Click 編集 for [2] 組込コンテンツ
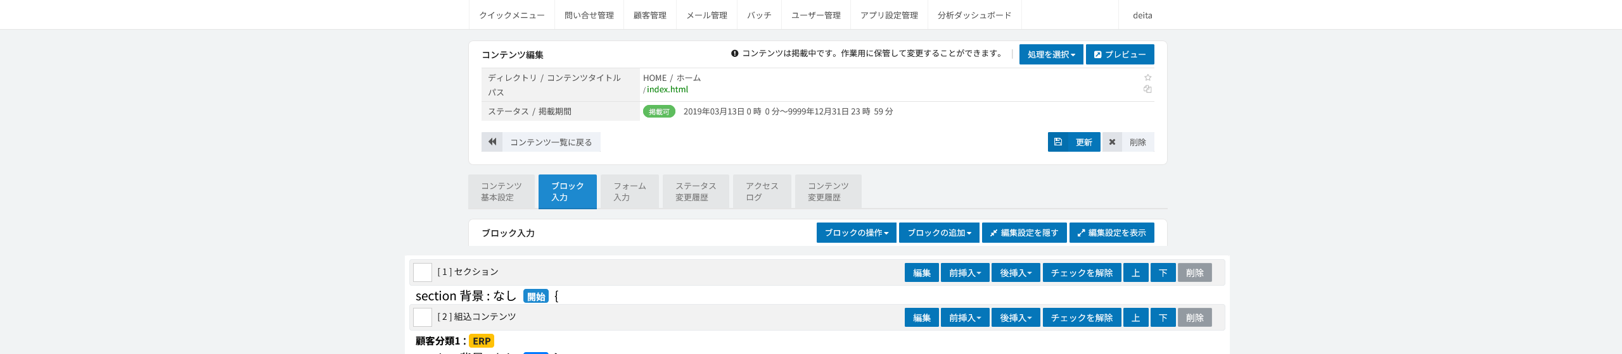Screen dimensions: 1622x354 coord(922,317)
